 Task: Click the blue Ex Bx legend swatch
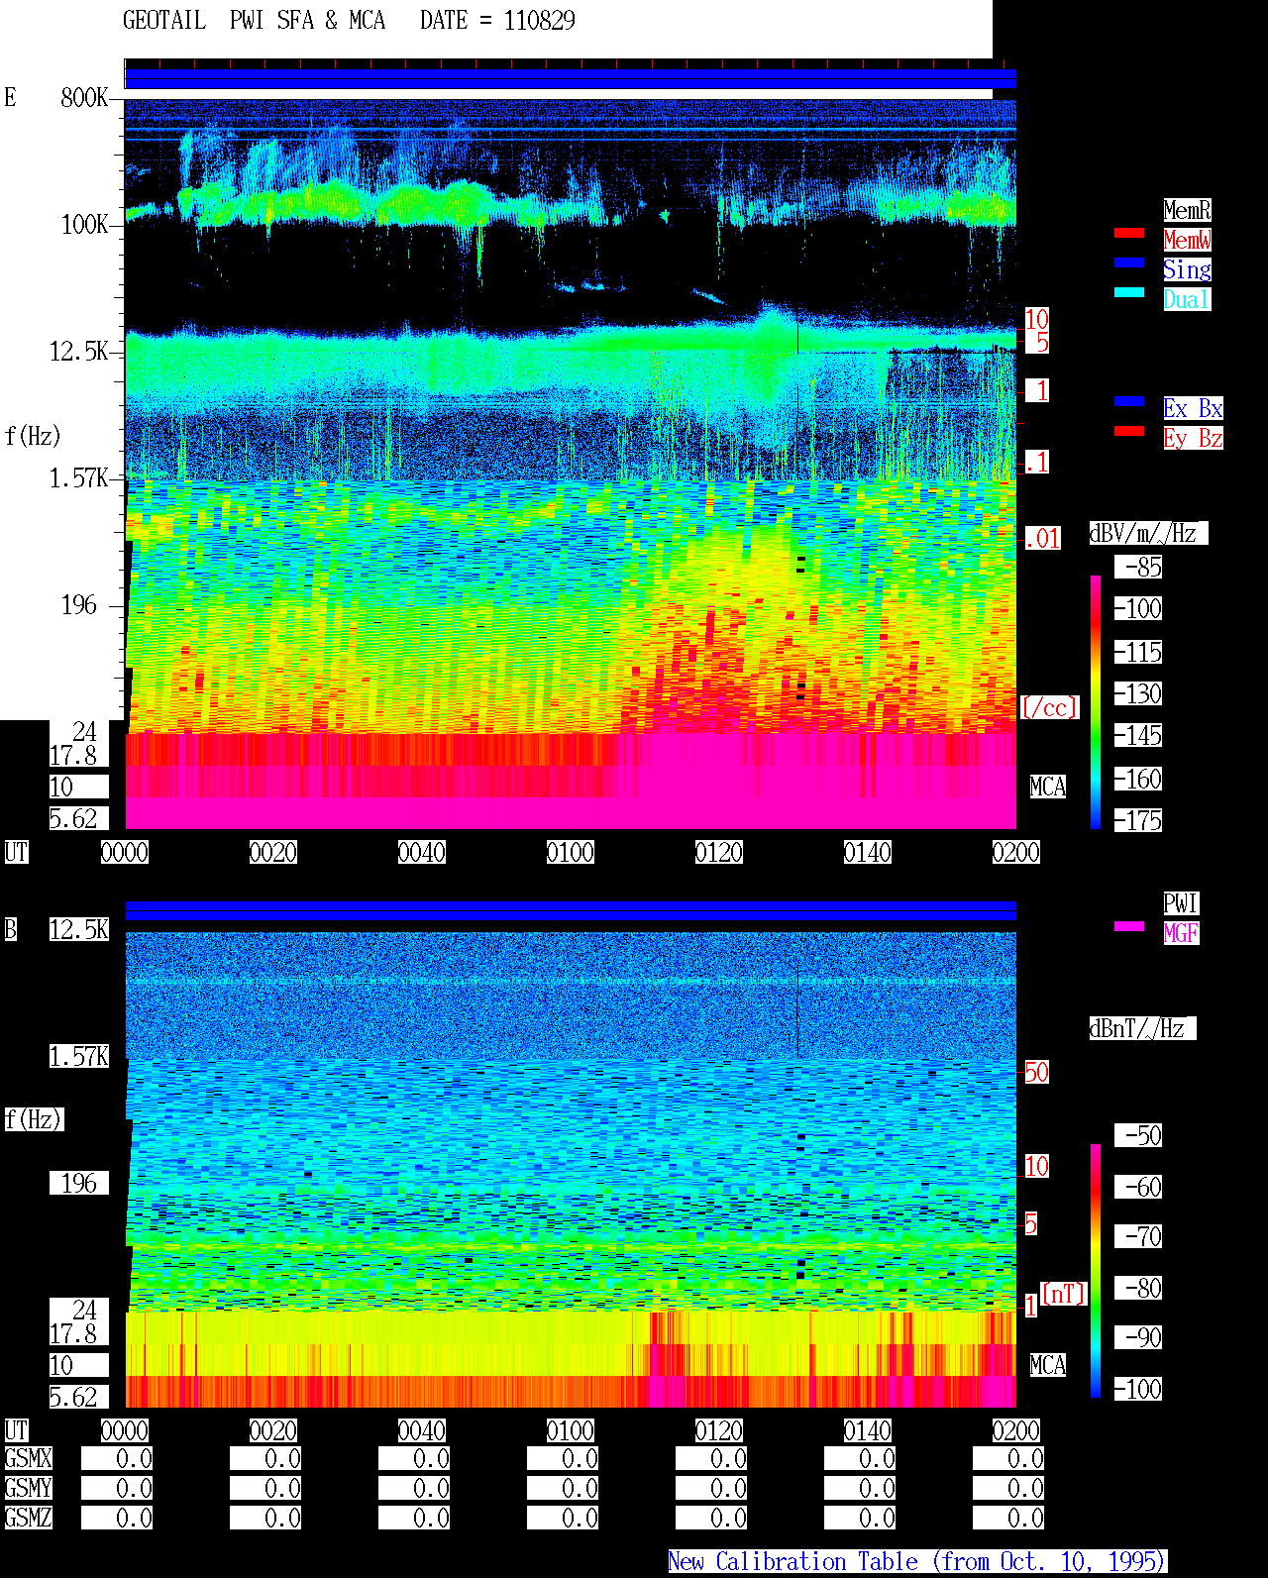(1129, 401)
